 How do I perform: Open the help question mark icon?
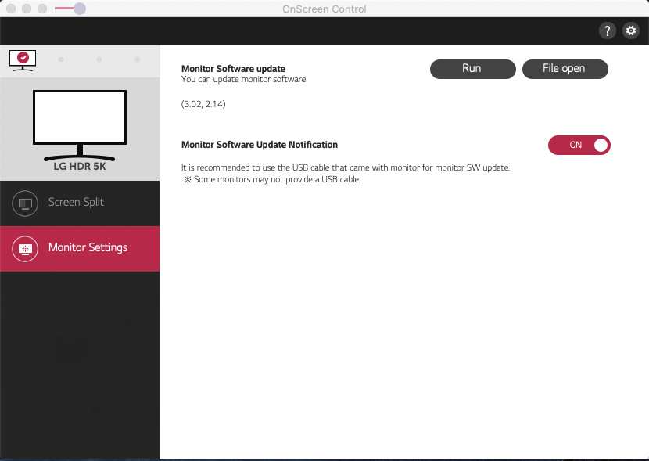tap(608, 31)
